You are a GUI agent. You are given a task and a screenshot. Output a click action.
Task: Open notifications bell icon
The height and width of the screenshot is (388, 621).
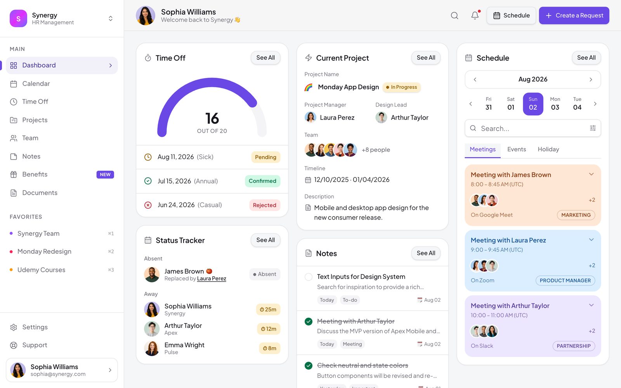tap(475, 16)
